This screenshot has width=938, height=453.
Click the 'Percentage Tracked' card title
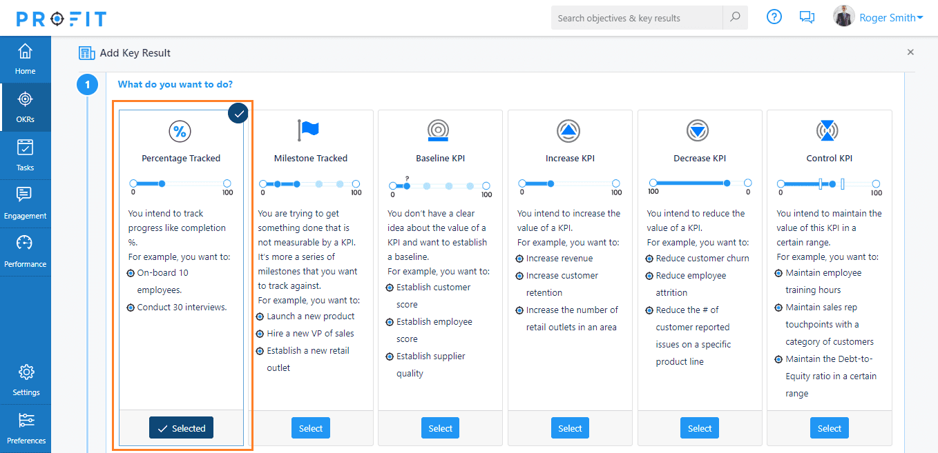[181, 158]
